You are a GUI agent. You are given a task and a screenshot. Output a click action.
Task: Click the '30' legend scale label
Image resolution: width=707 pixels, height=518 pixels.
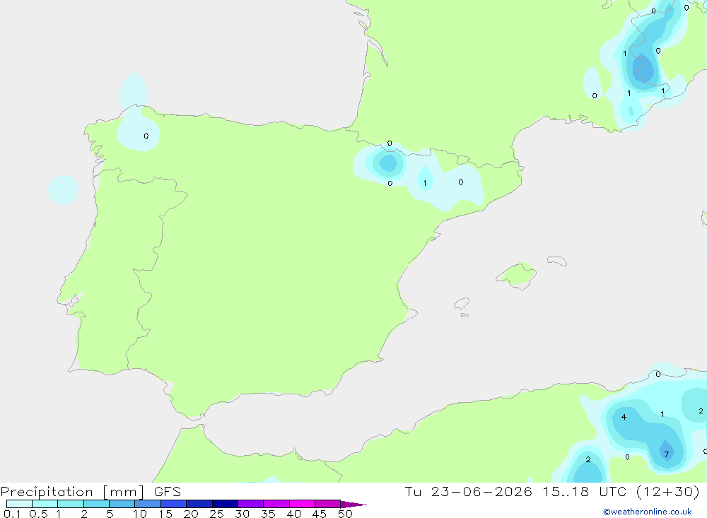242,514
